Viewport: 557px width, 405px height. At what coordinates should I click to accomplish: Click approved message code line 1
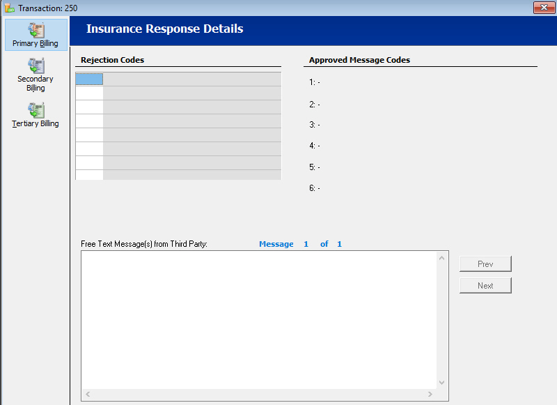(x=315, y=83)
